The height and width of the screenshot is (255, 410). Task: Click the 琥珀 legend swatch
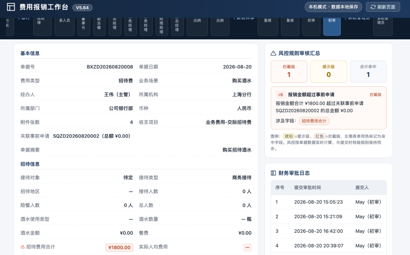(x=289, y=136)
